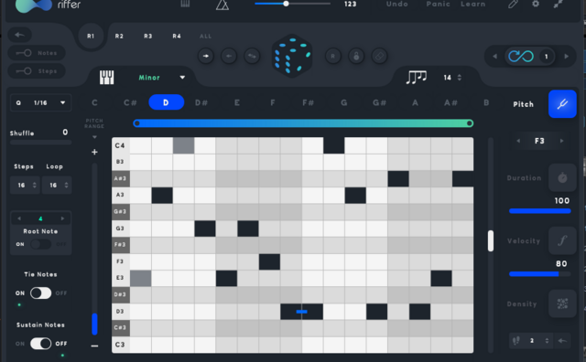This screenshot has width=586, height=362.
Task: Select root key A
Action: 415,102
